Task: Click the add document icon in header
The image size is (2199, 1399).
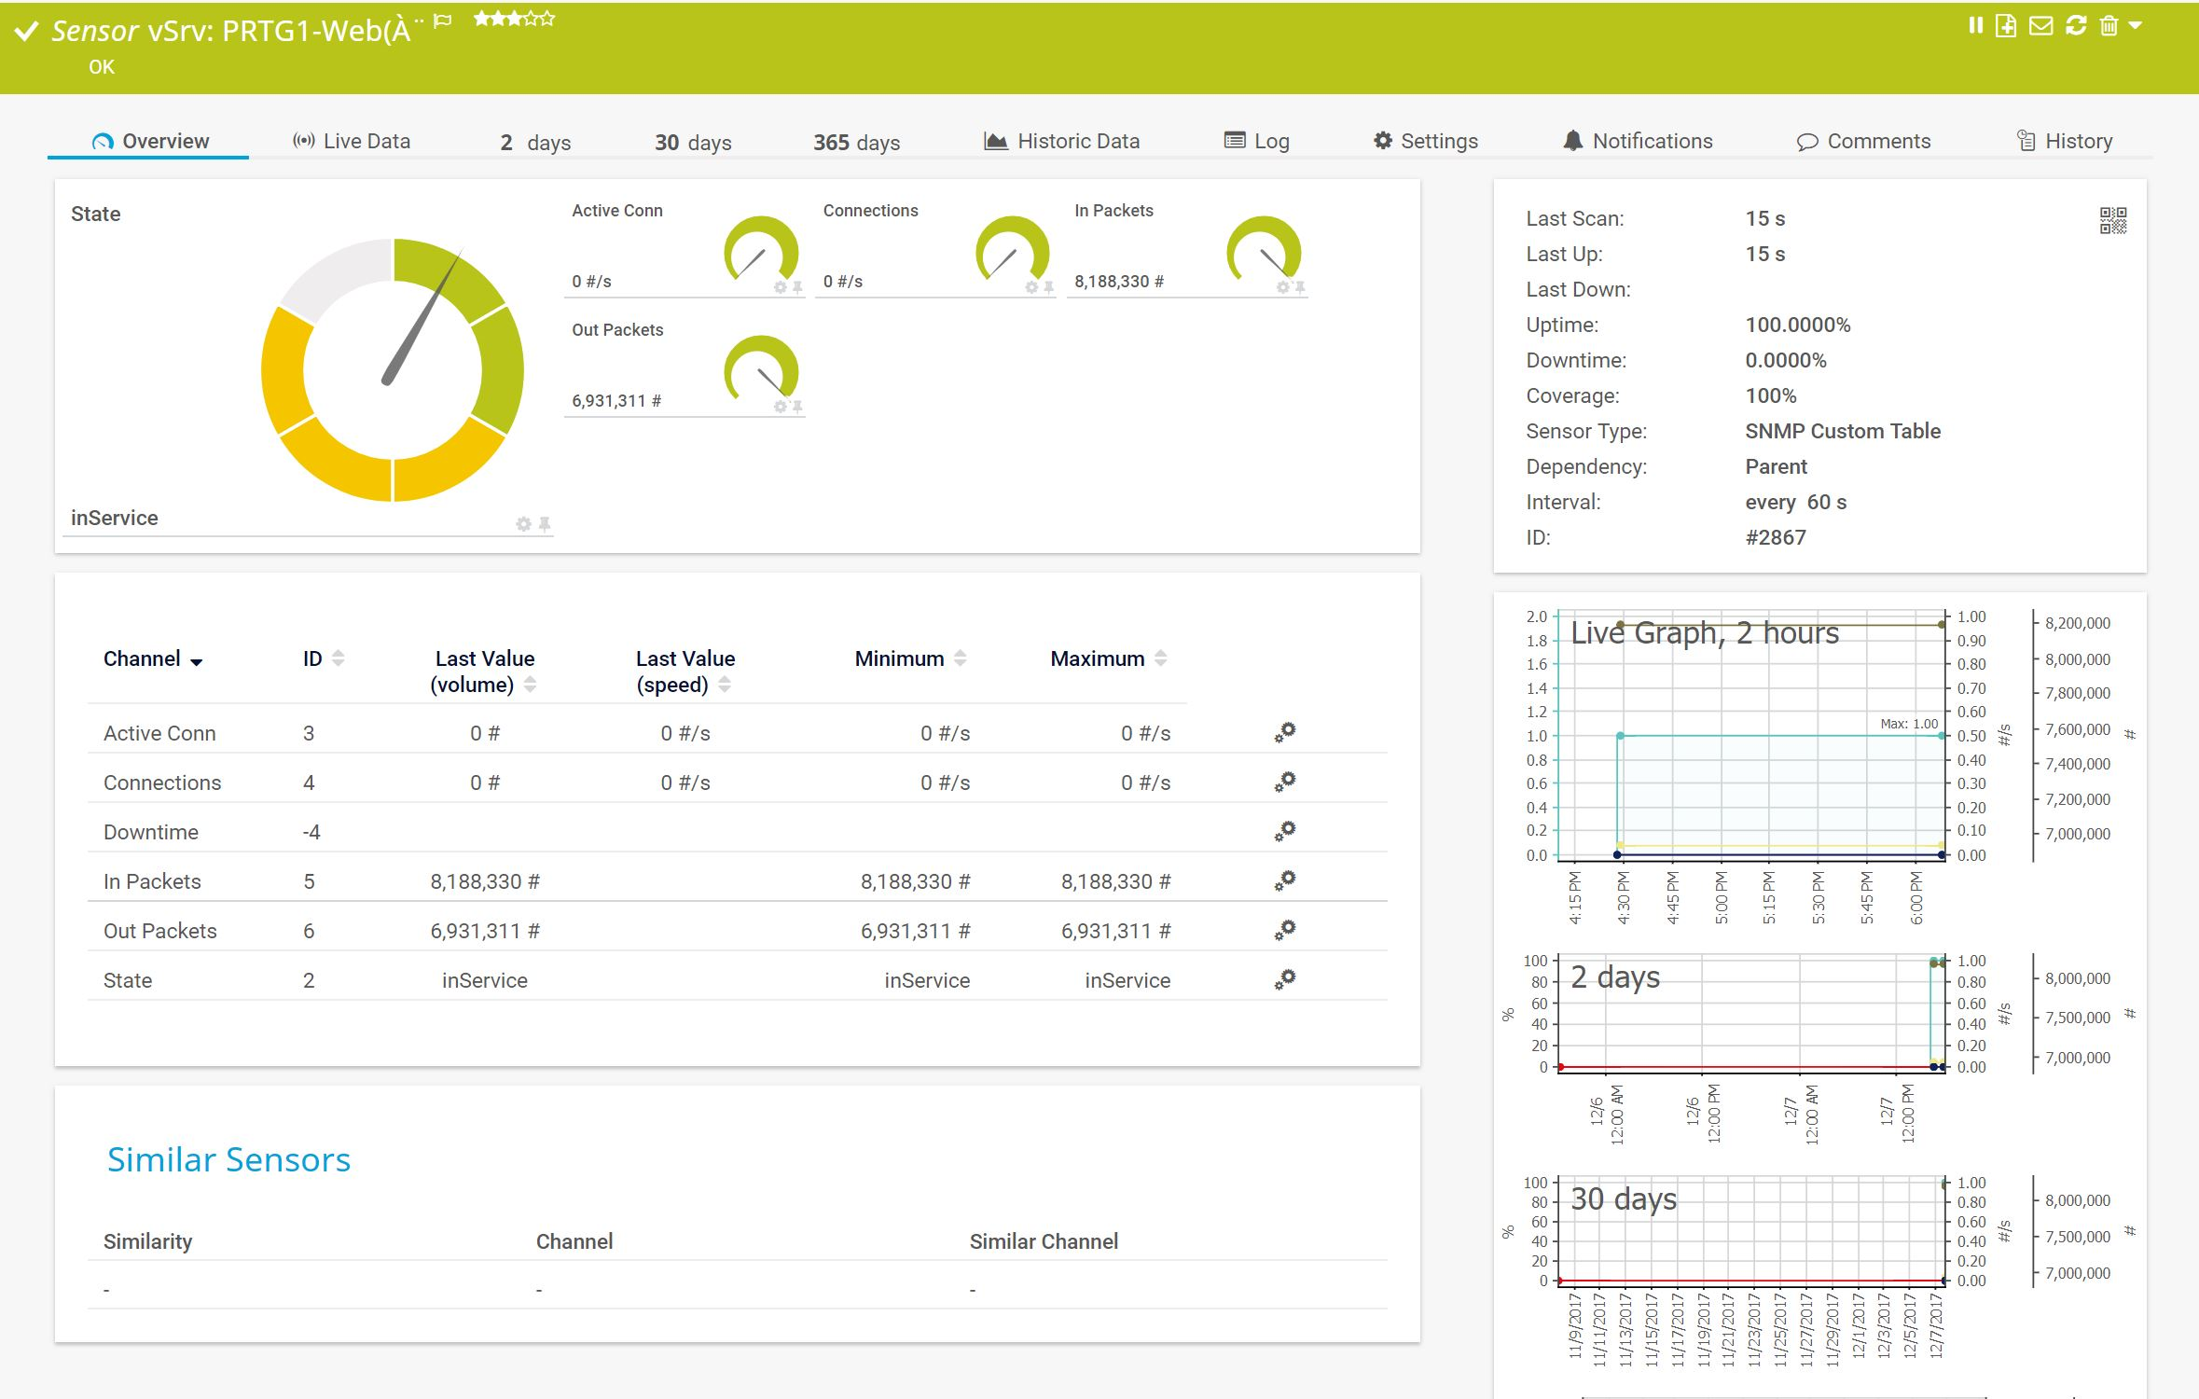Action: [x=2006, y=26]
